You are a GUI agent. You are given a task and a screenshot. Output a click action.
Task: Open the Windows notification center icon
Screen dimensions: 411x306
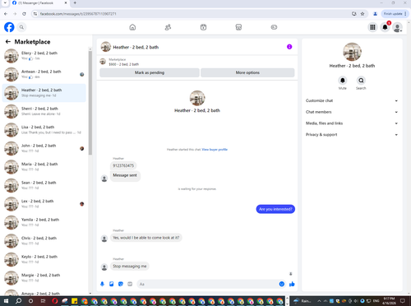(x=403, y=301)
